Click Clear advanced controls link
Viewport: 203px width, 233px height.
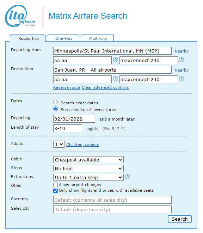point(105,87)
